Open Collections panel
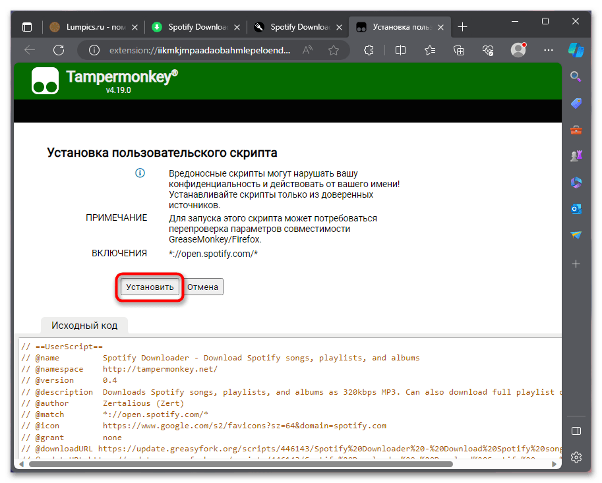Viewport: 602px width, 483px height. click(x=459, y=50)
